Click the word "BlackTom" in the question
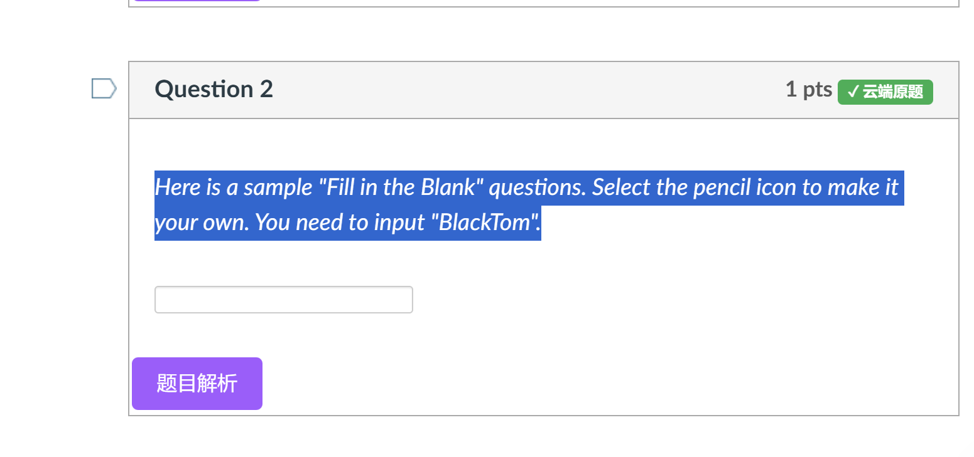974x457 pixels. (x=484, y=223)
